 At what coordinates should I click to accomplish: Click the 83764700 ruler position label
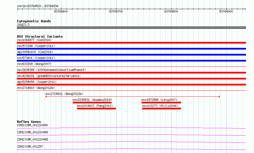[x=116, y=11]
